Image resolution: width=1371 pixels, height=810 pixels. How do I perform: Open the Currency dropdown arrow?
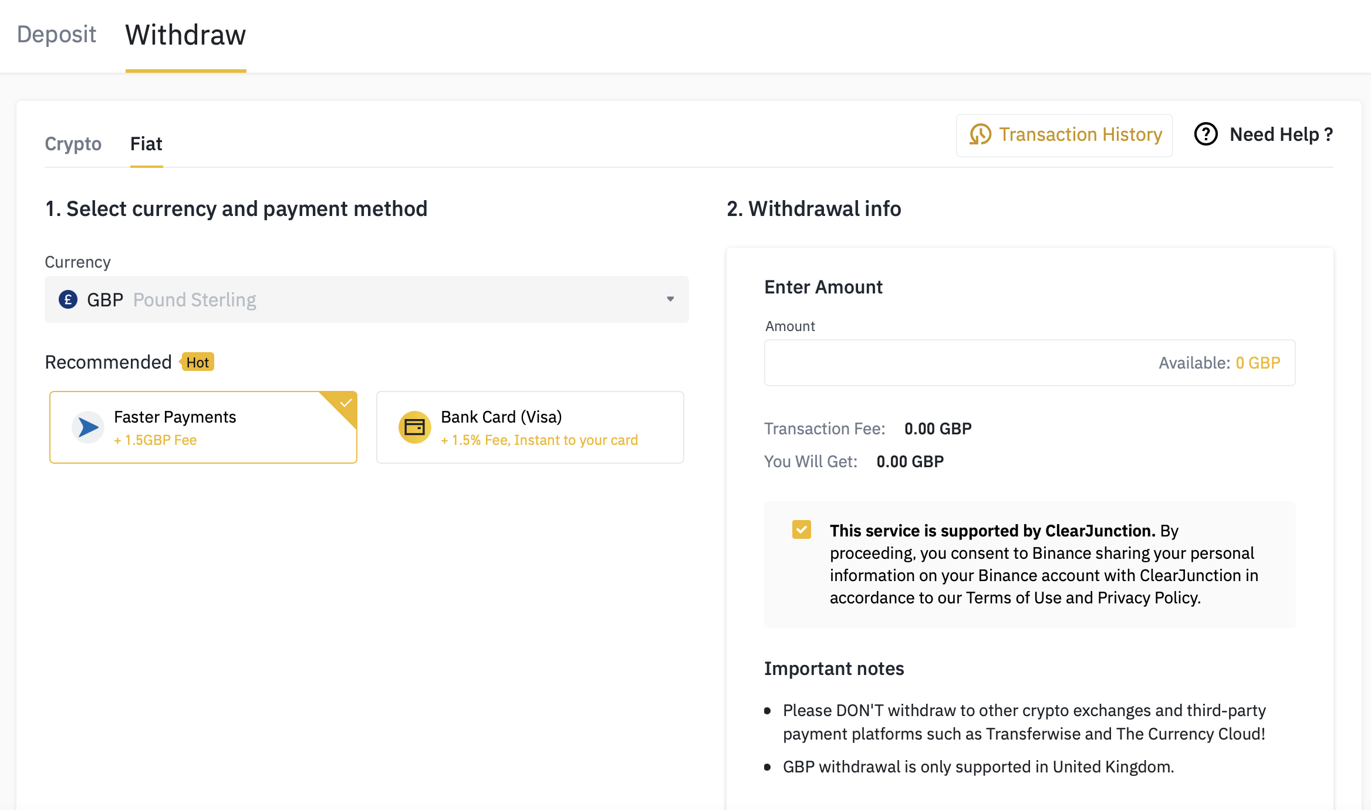coord(670,299)
